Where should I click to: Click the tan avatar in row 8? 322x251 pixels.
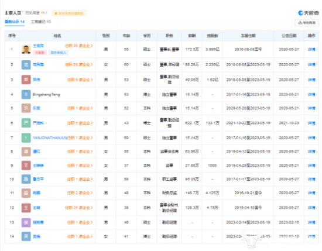click(x=26, y=152)
